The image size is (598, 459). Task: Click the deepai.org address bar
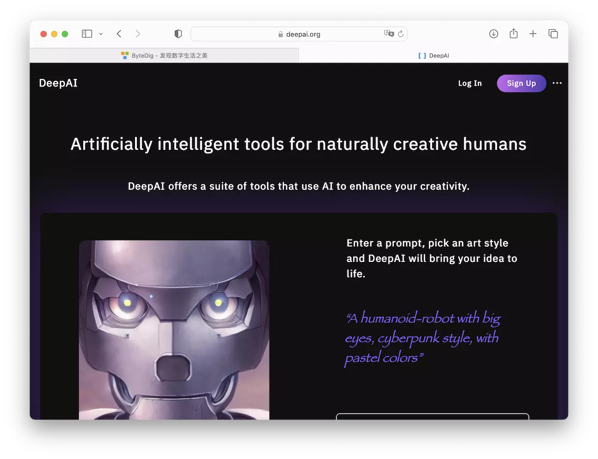click(299, 34)
